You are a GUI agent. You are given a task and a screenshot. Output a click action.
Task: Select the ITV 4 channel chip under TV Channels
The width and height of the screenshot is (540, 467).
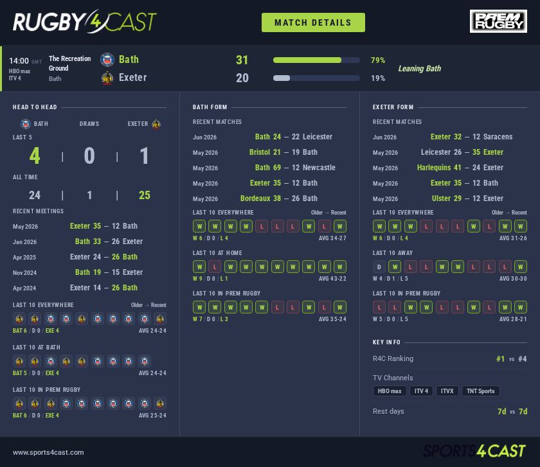point(421,391)
